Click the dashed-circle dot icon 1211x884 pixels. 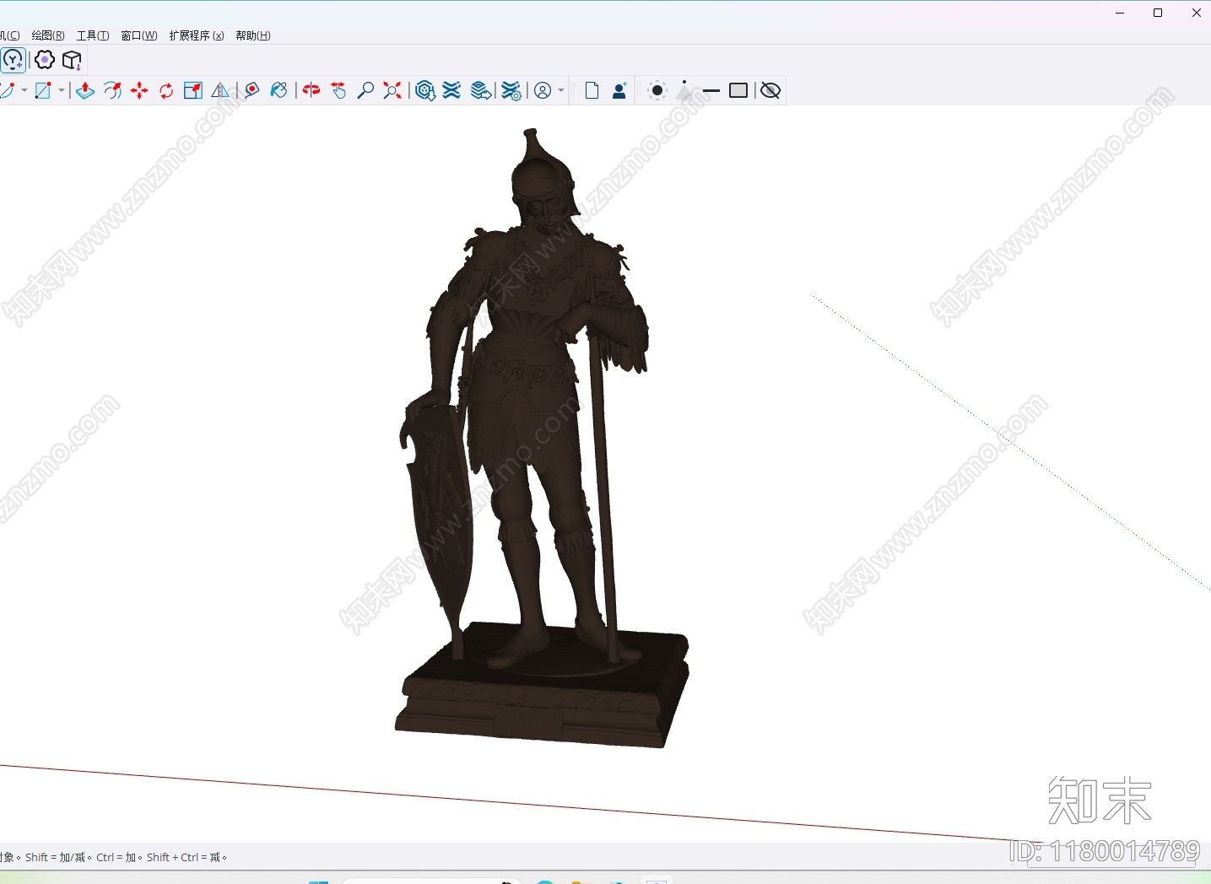pos(657,90)
